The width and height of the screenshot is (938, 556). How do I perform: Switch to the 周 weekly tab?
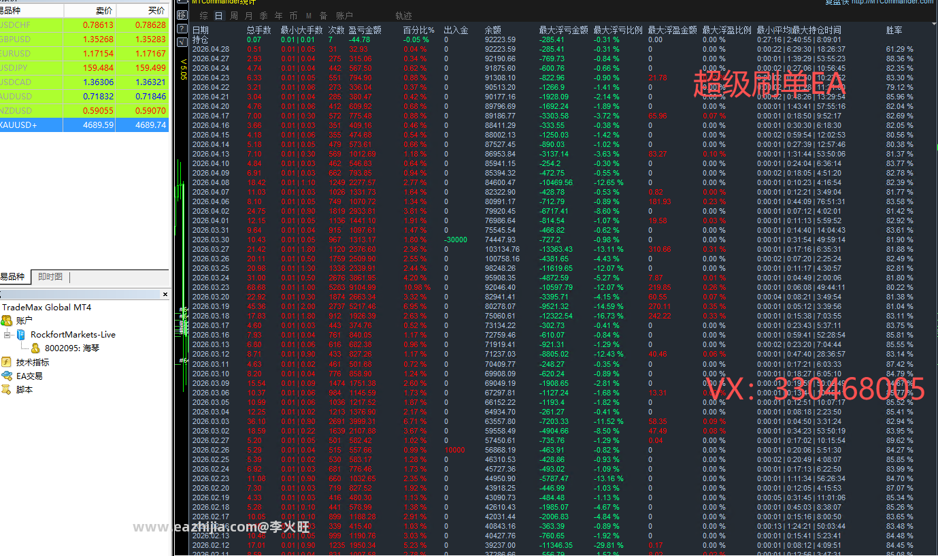tap(234, 16)
